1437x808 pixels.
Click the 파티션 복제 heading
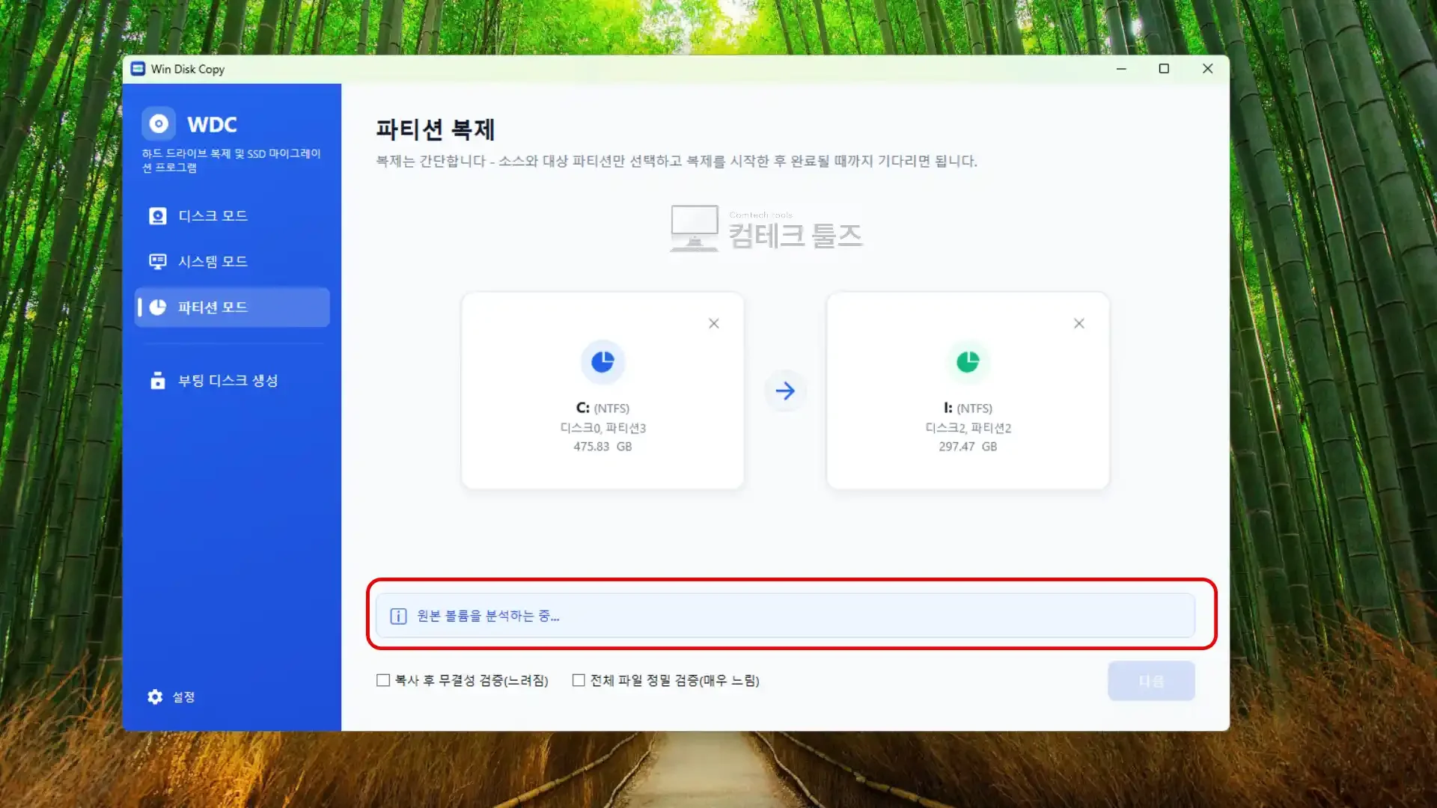pyautogui.click(x=435, y=129)
